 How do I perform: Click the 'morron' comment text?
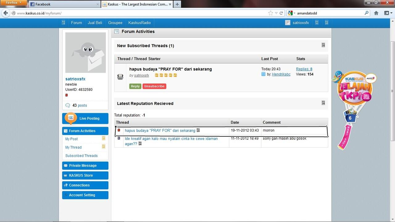click(x=268, y=130)
